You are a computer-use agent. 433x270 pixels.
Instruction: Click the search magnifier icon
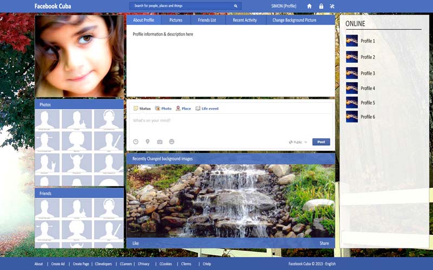(x=235, y=6)
